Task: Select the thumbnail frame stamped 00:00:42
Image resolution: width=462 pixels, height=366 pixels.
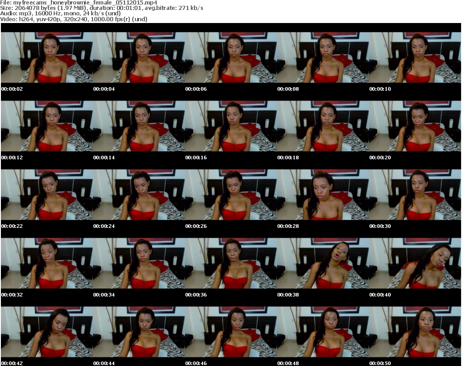Action: click(x=47, y=332)
